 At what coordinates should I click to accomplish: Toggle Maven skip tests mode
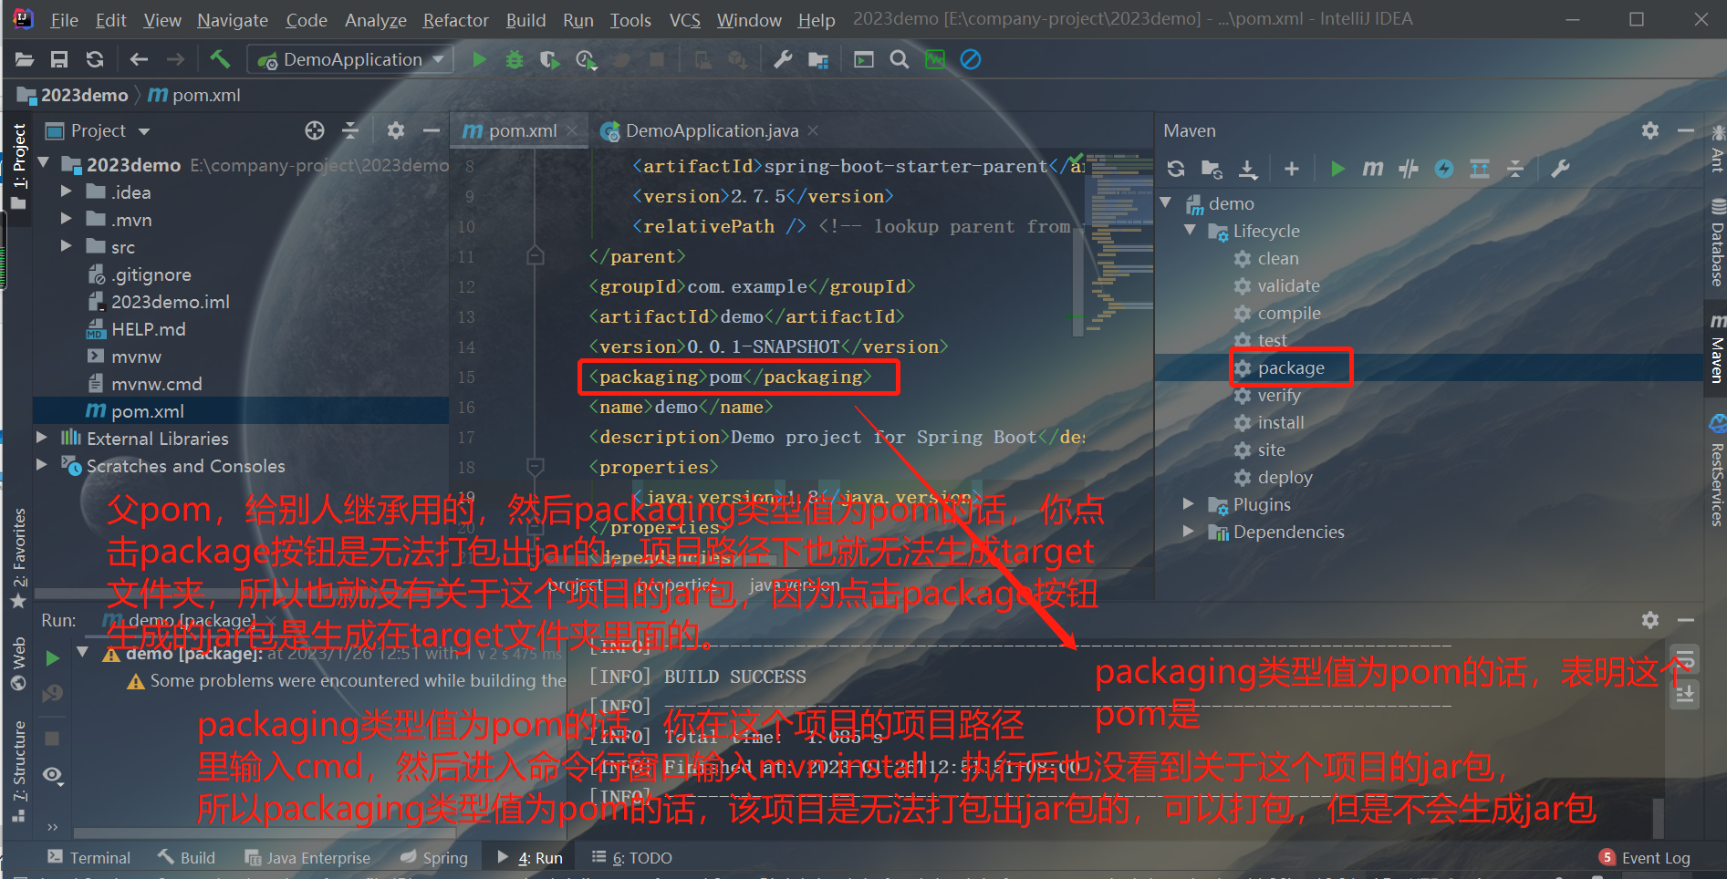pyautogui.click(x=1444, y=169)
